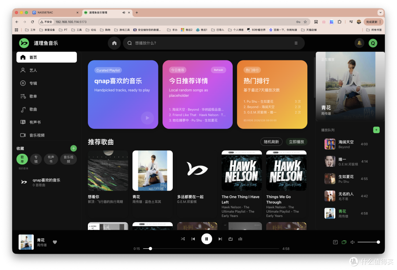
Task: Open the 多远都要在一起 song cover
Action: [x=197, y=171]
